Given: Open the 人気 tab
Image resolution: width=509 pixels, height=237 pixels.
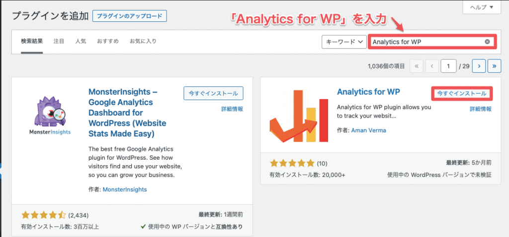Looking at the screenshot, I should (x=81, y=41).
